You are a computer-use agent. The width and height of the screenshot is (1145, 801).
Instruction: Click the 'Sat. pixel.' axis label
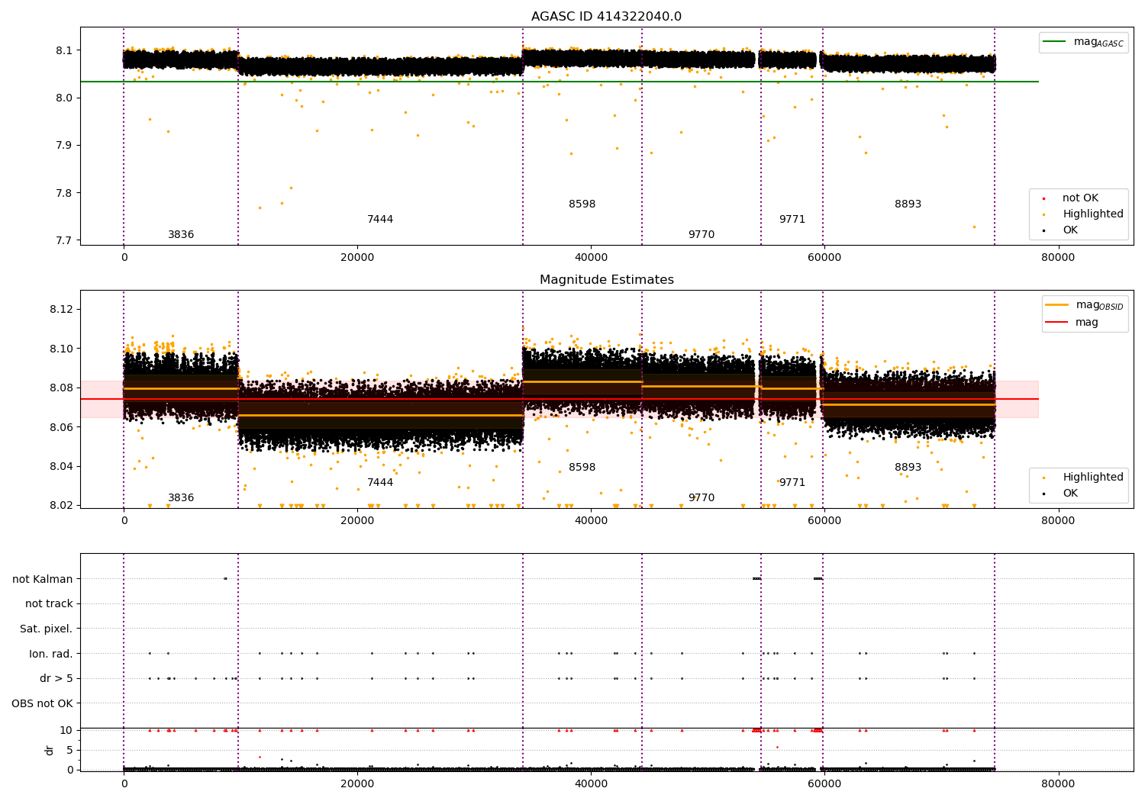pyautogui.click(x=47, y=629)
